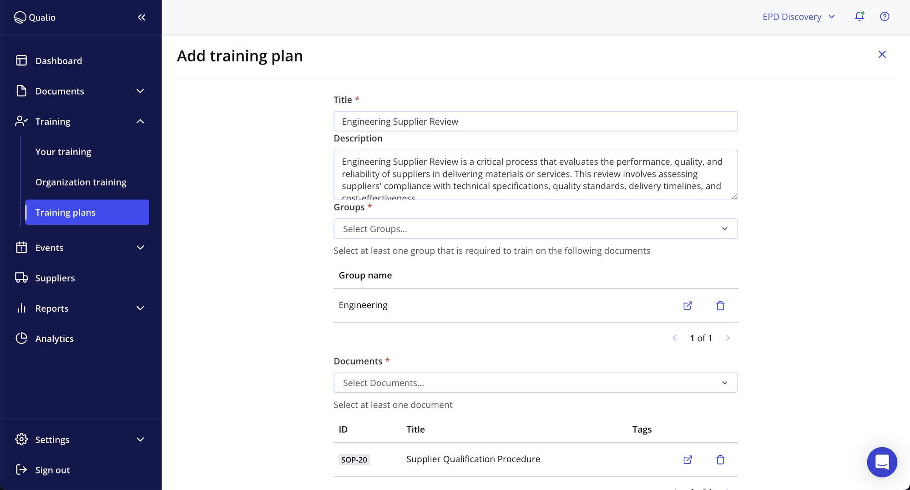
Task: Select Your training in the sidebar
Action: [x=63, y=152]
